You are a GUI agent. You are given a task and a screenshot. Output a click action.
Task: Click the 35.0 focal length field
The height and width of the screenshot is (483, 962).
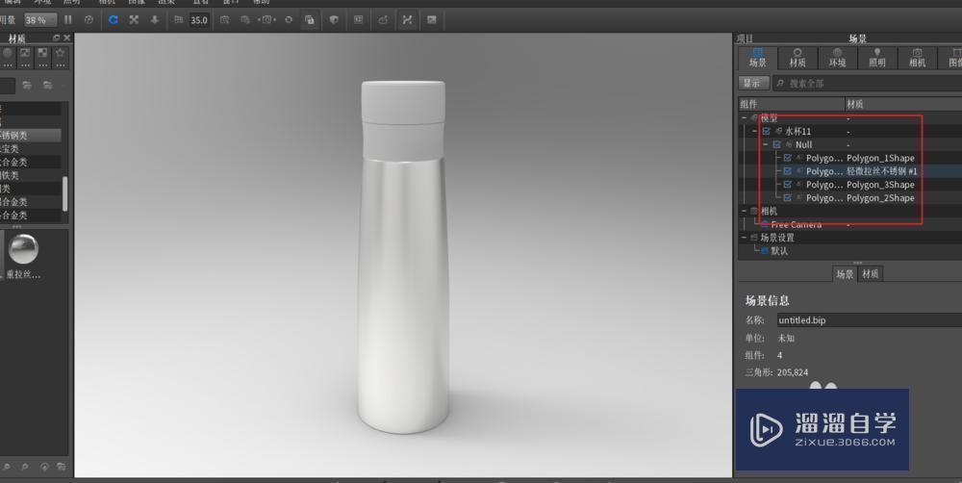[199, 19]
